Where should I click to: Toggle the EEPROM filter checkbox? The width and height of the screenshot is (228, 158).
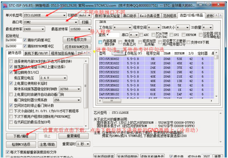click(x=183, y=35)
